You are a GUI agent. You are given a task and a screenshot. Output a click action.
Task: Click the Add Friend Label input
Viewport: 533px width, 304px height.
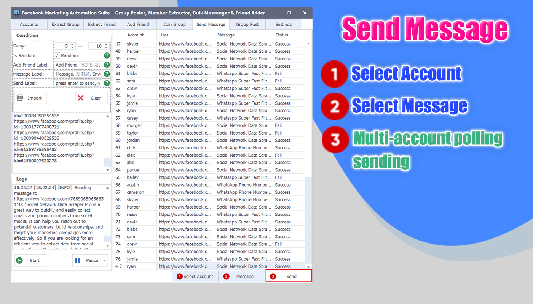click(78, 65)
